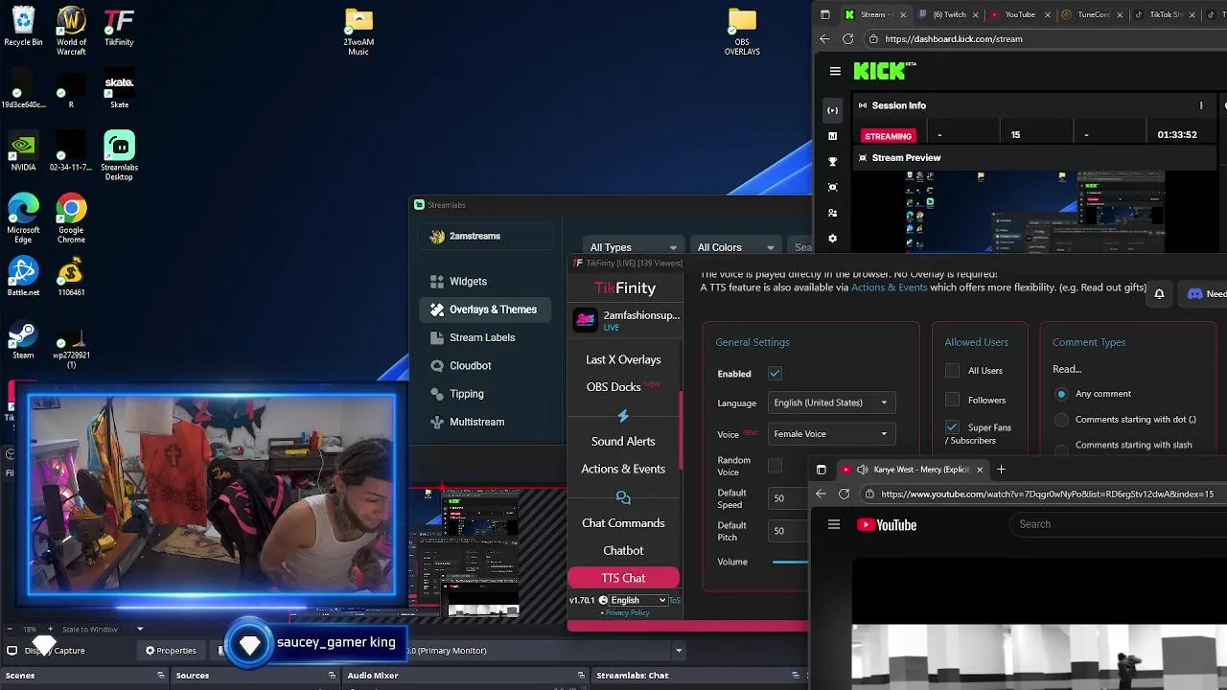Viewport: 1227px width, 690px height.
Task: Open the NVIDIA desktop icon
Action: (x=23, y=151)
